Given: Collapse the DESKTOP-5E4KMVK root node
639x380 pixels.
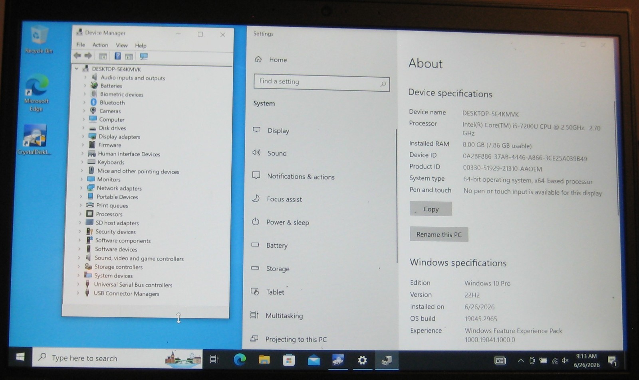Looking at the screenshot, I should pos(77,69).
